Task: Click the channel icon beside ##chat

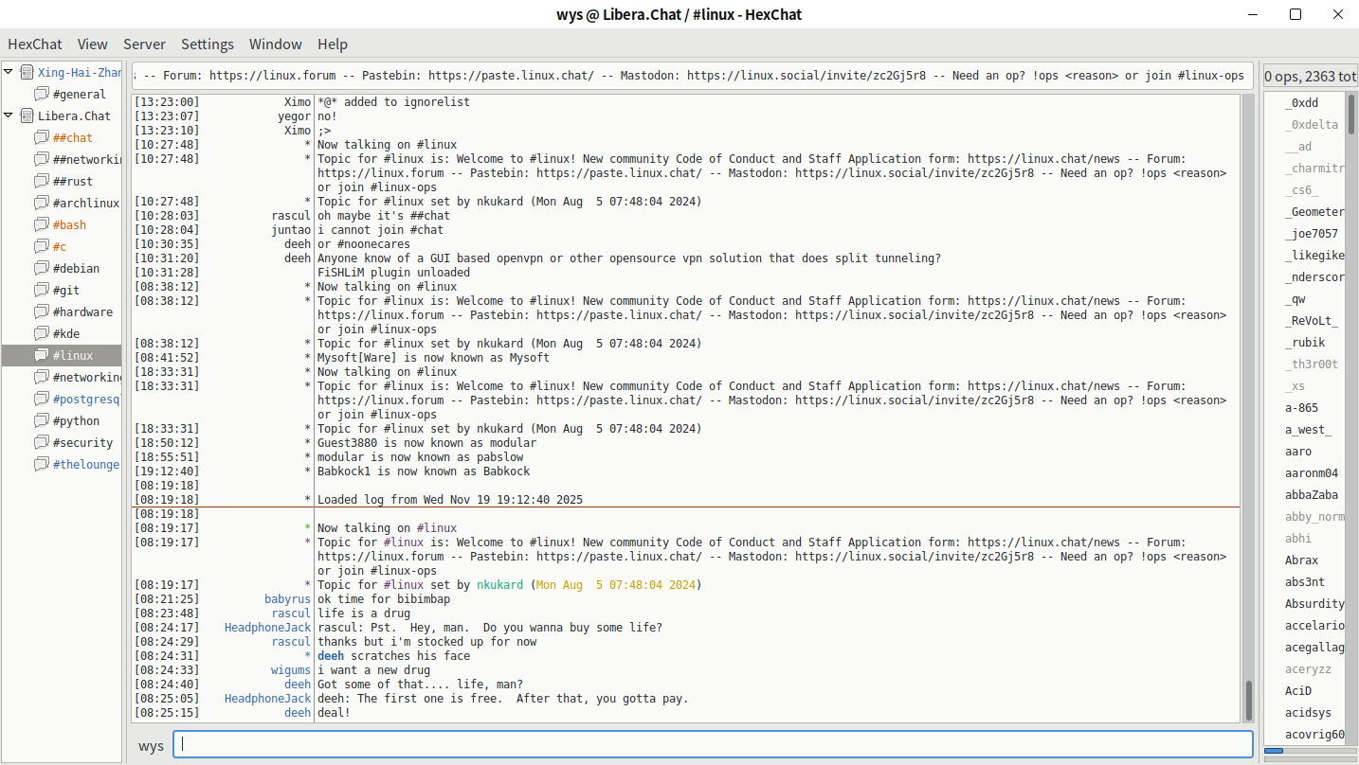Action: pos(41,138)
